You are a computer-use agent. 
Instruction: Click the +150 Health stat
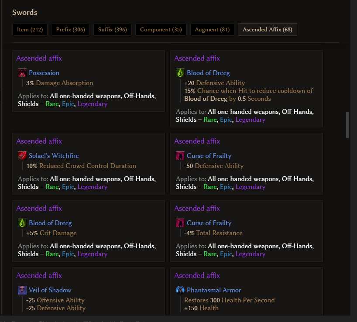201,308
